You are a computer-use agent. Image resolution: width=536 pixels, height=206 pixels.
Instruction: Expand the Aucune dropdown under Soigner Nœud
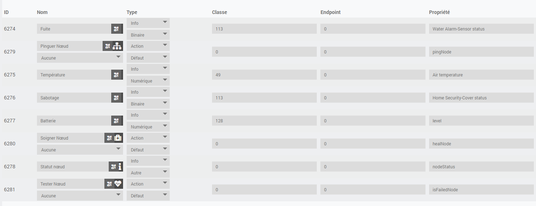(80, 150)
